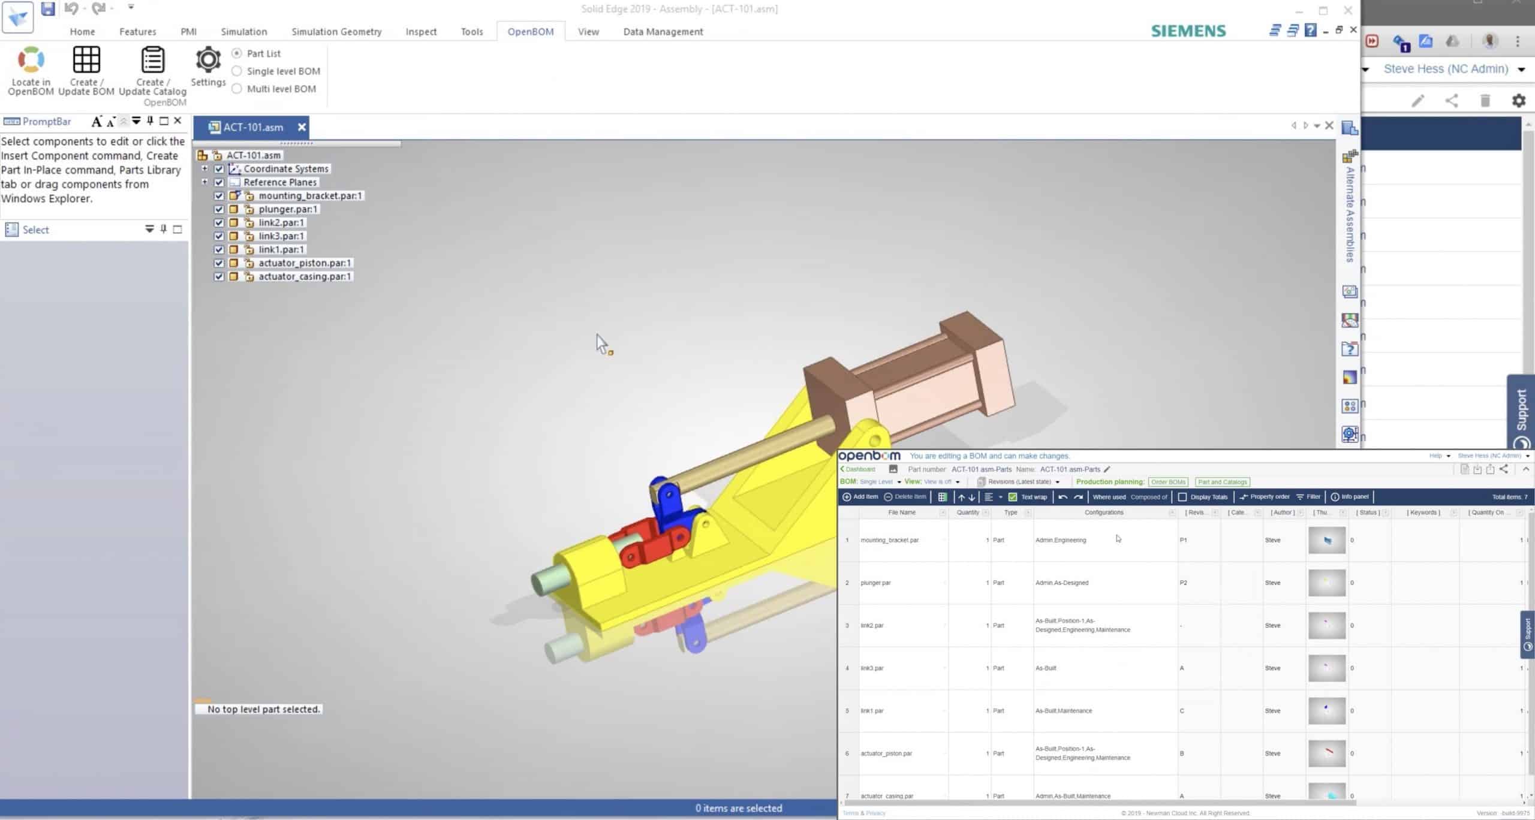Open Steve Hess (NC Admin) dropdown in browser
1535x820 pixels.
[x=1453, y=69]
